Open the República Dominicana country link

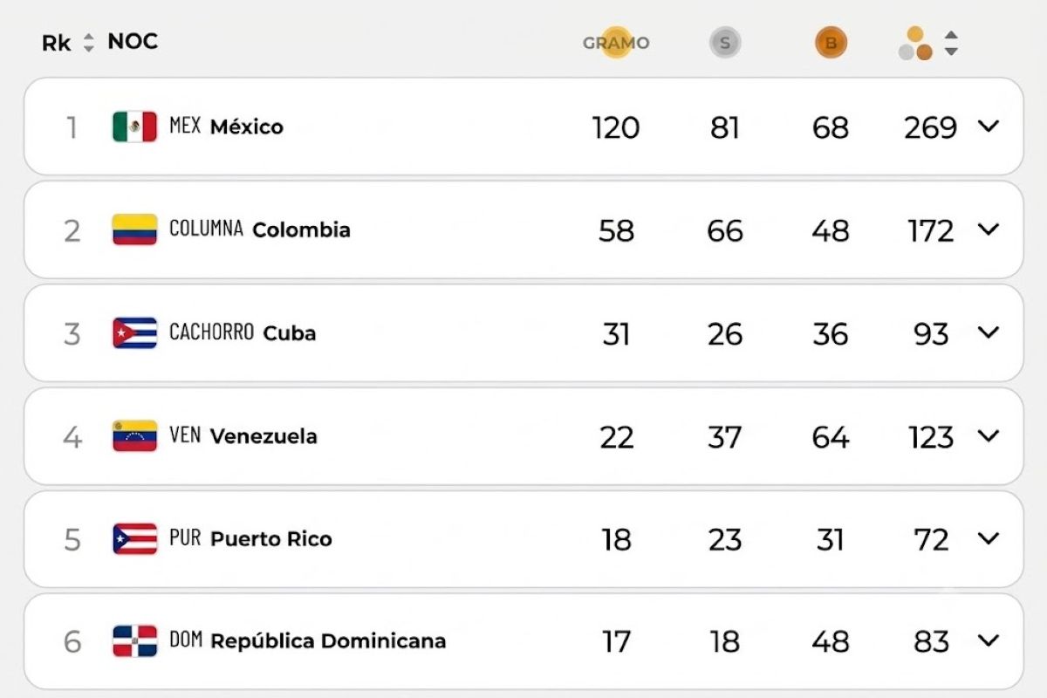(328, 641)
